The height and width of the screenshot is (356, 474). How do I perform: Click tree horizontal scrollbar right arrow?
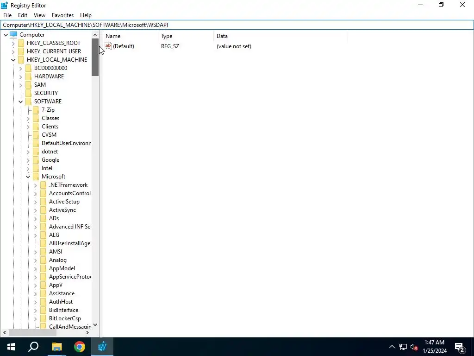click(x=87, y=333)
